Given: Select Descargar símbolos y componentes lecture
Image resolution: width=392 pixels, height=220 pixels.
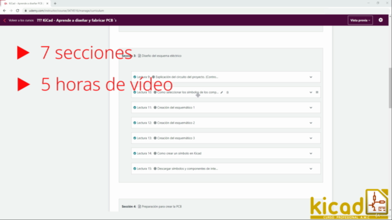Looking at the screenshot, I should [x=187, y=169].
